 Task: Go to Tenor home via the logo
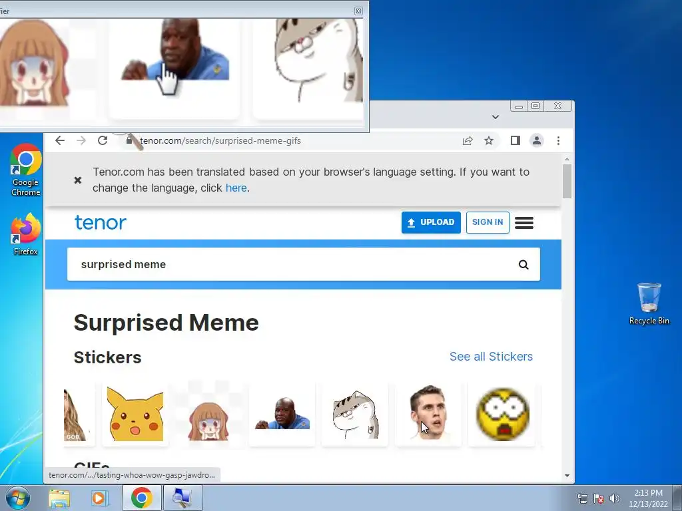101,222
